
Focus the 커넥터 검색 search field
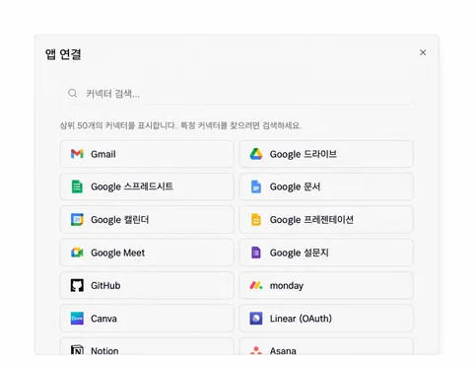pos(237,94)
